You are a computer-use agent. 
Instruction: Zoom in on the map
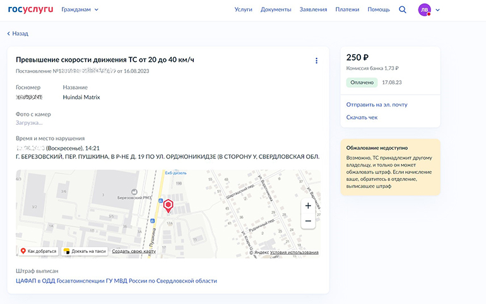click(x=307, y=206)
